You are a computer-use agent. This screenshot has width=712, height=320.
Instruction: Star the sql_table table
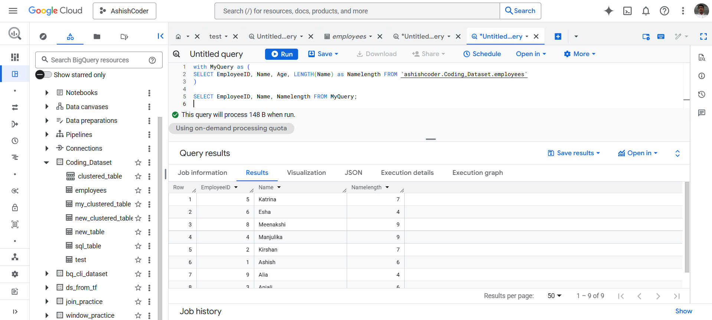(138, 246)
